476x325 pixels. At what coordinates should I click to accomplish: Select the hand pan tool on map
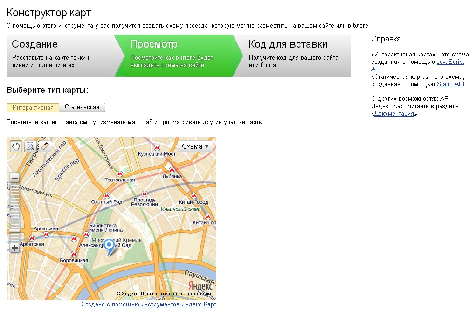pyautogui.click(x=16, y=147)
